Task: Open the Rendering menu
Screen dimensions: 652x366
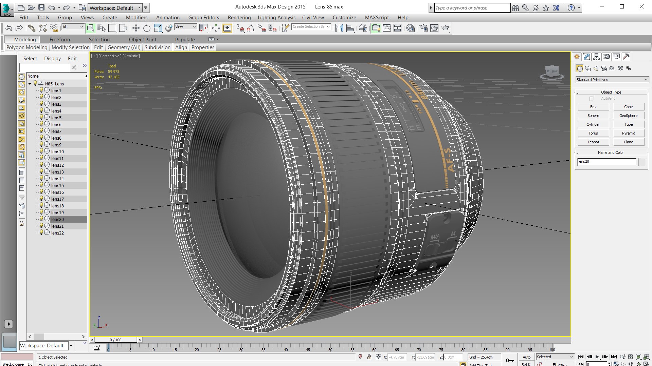Action: click(x=239, y=18)
